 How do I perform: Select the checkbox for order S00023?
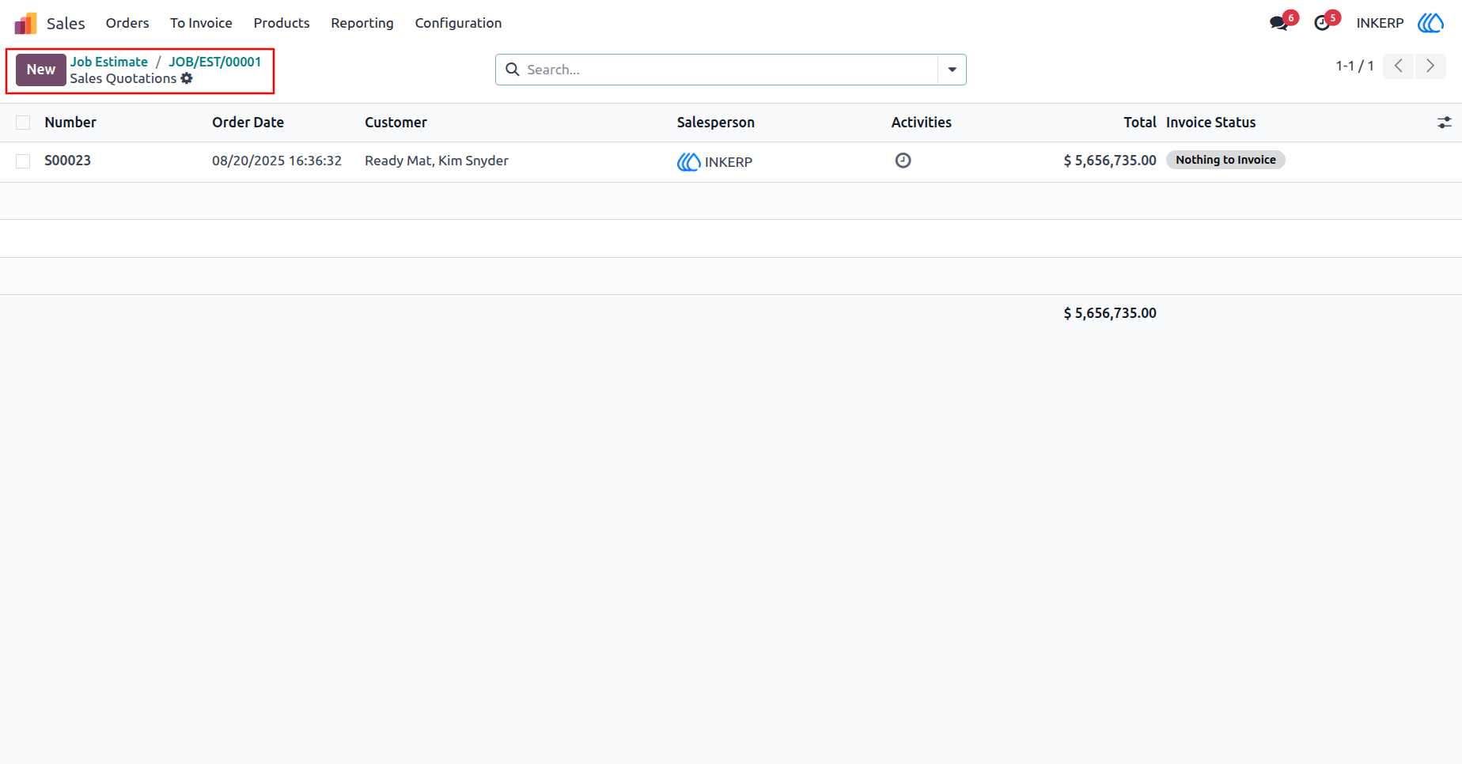pos(23,161)
